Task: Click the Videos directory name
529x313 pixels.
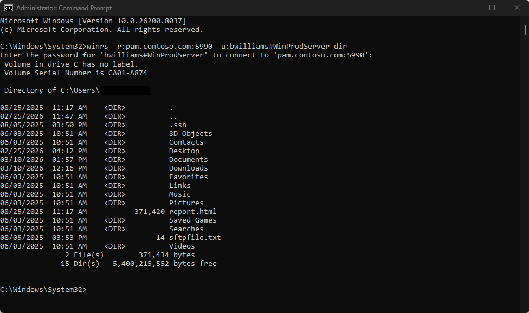Action: [x=182, y=246]
